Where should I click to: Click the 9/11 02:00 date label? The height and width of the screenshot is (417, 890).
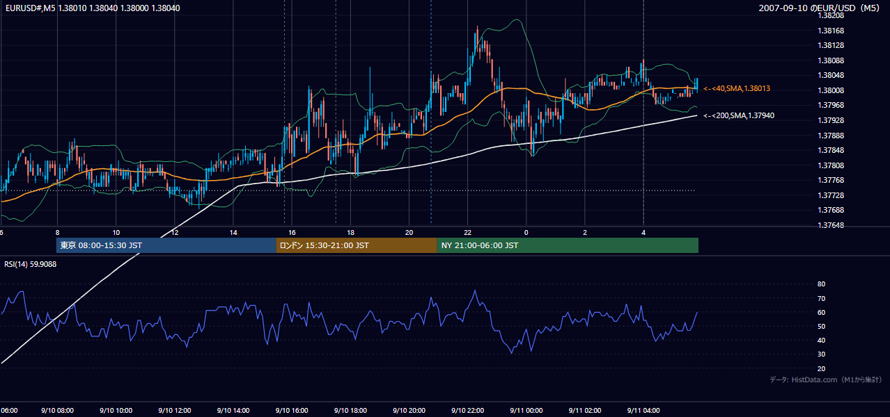585,411
